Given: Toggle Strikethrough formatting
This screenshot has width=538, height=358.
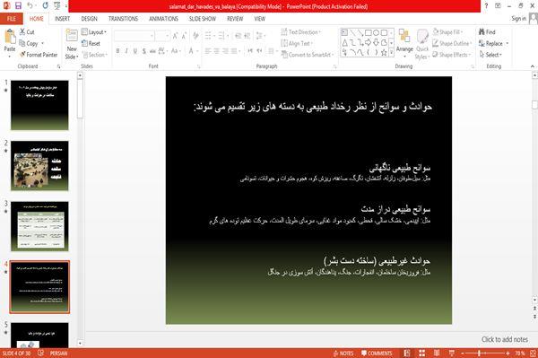Looking at the screenshot, I should point(152,51).
